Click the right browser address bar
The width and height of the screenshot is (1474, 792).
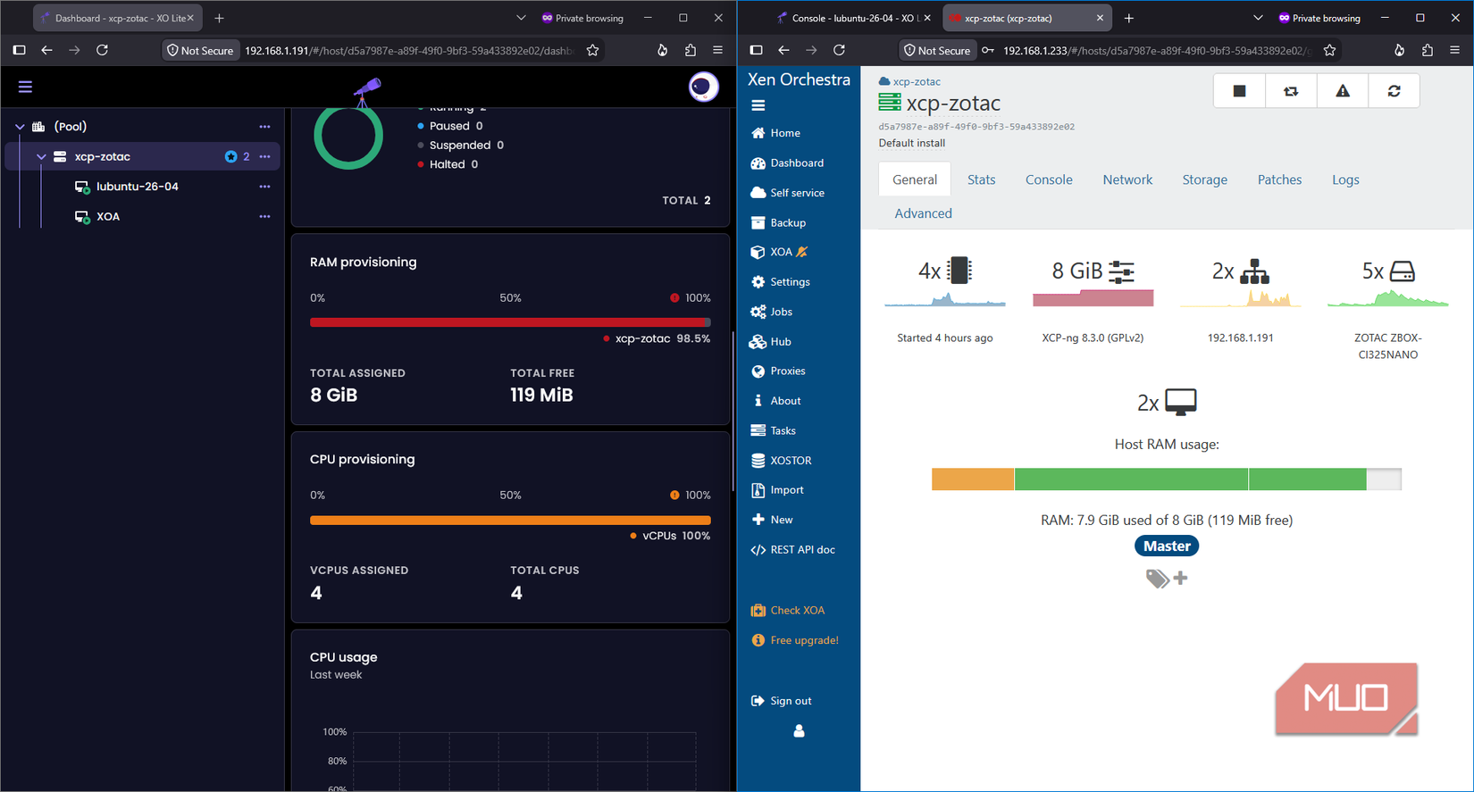tap(1157, 50)
